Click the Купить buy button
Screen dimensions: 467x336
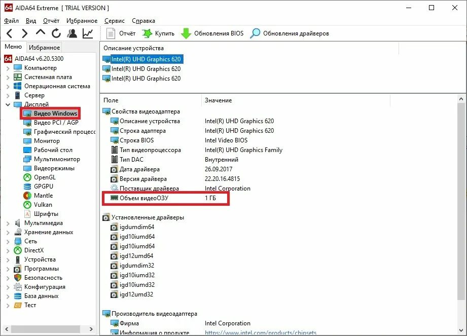click(x=158, y=33)
